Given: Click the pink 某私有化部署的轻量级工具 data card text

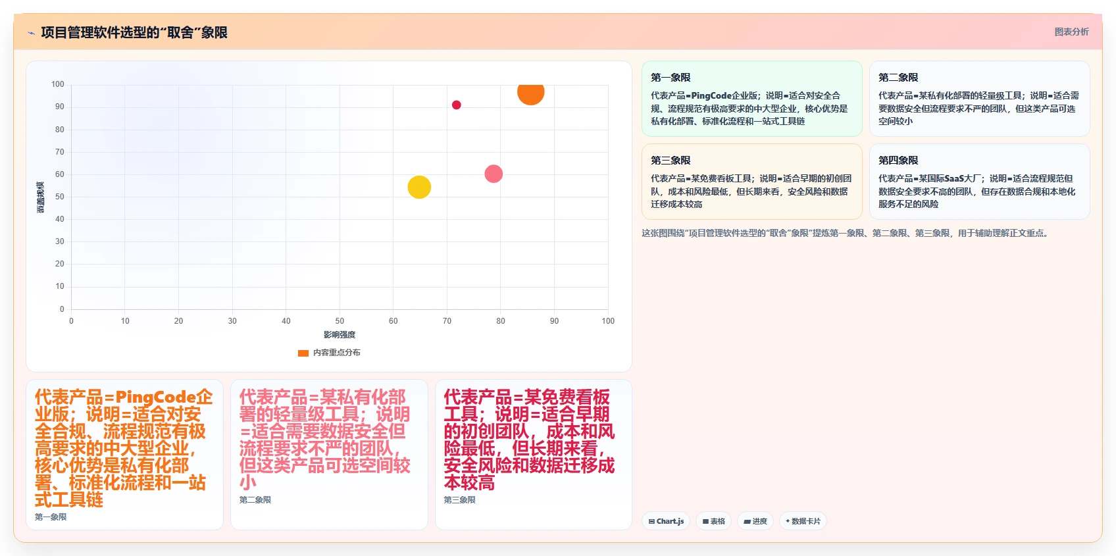Looking at the screenshot, I should point(325,440).
